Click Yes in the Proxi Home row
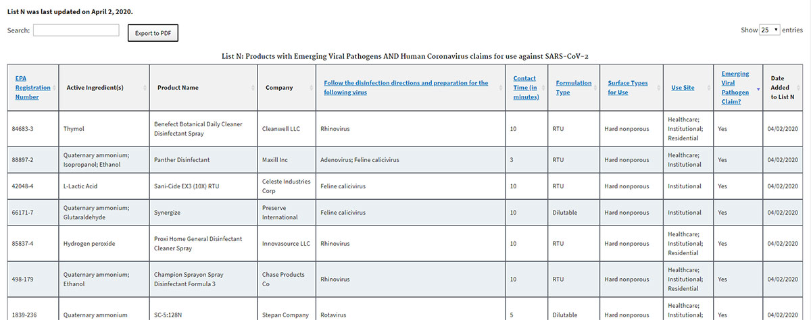Image resolution: width=811 pixels, height=320 pixels. (x=722, y=244)
